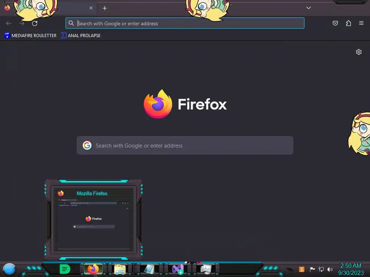Open the clock showing 2:50 AM
The image size is (370, 277).
pos(351,269)
